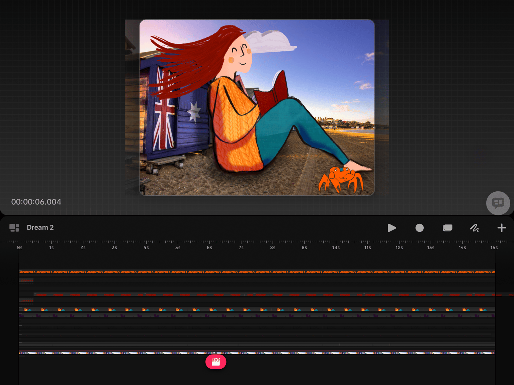Select the stage preview of the reading girl
Viewport: 514px width, 385px height.
coord(257,107)
